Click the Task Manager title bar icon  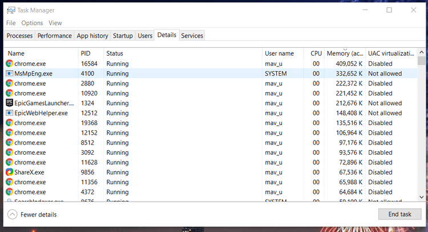point(11,10)
